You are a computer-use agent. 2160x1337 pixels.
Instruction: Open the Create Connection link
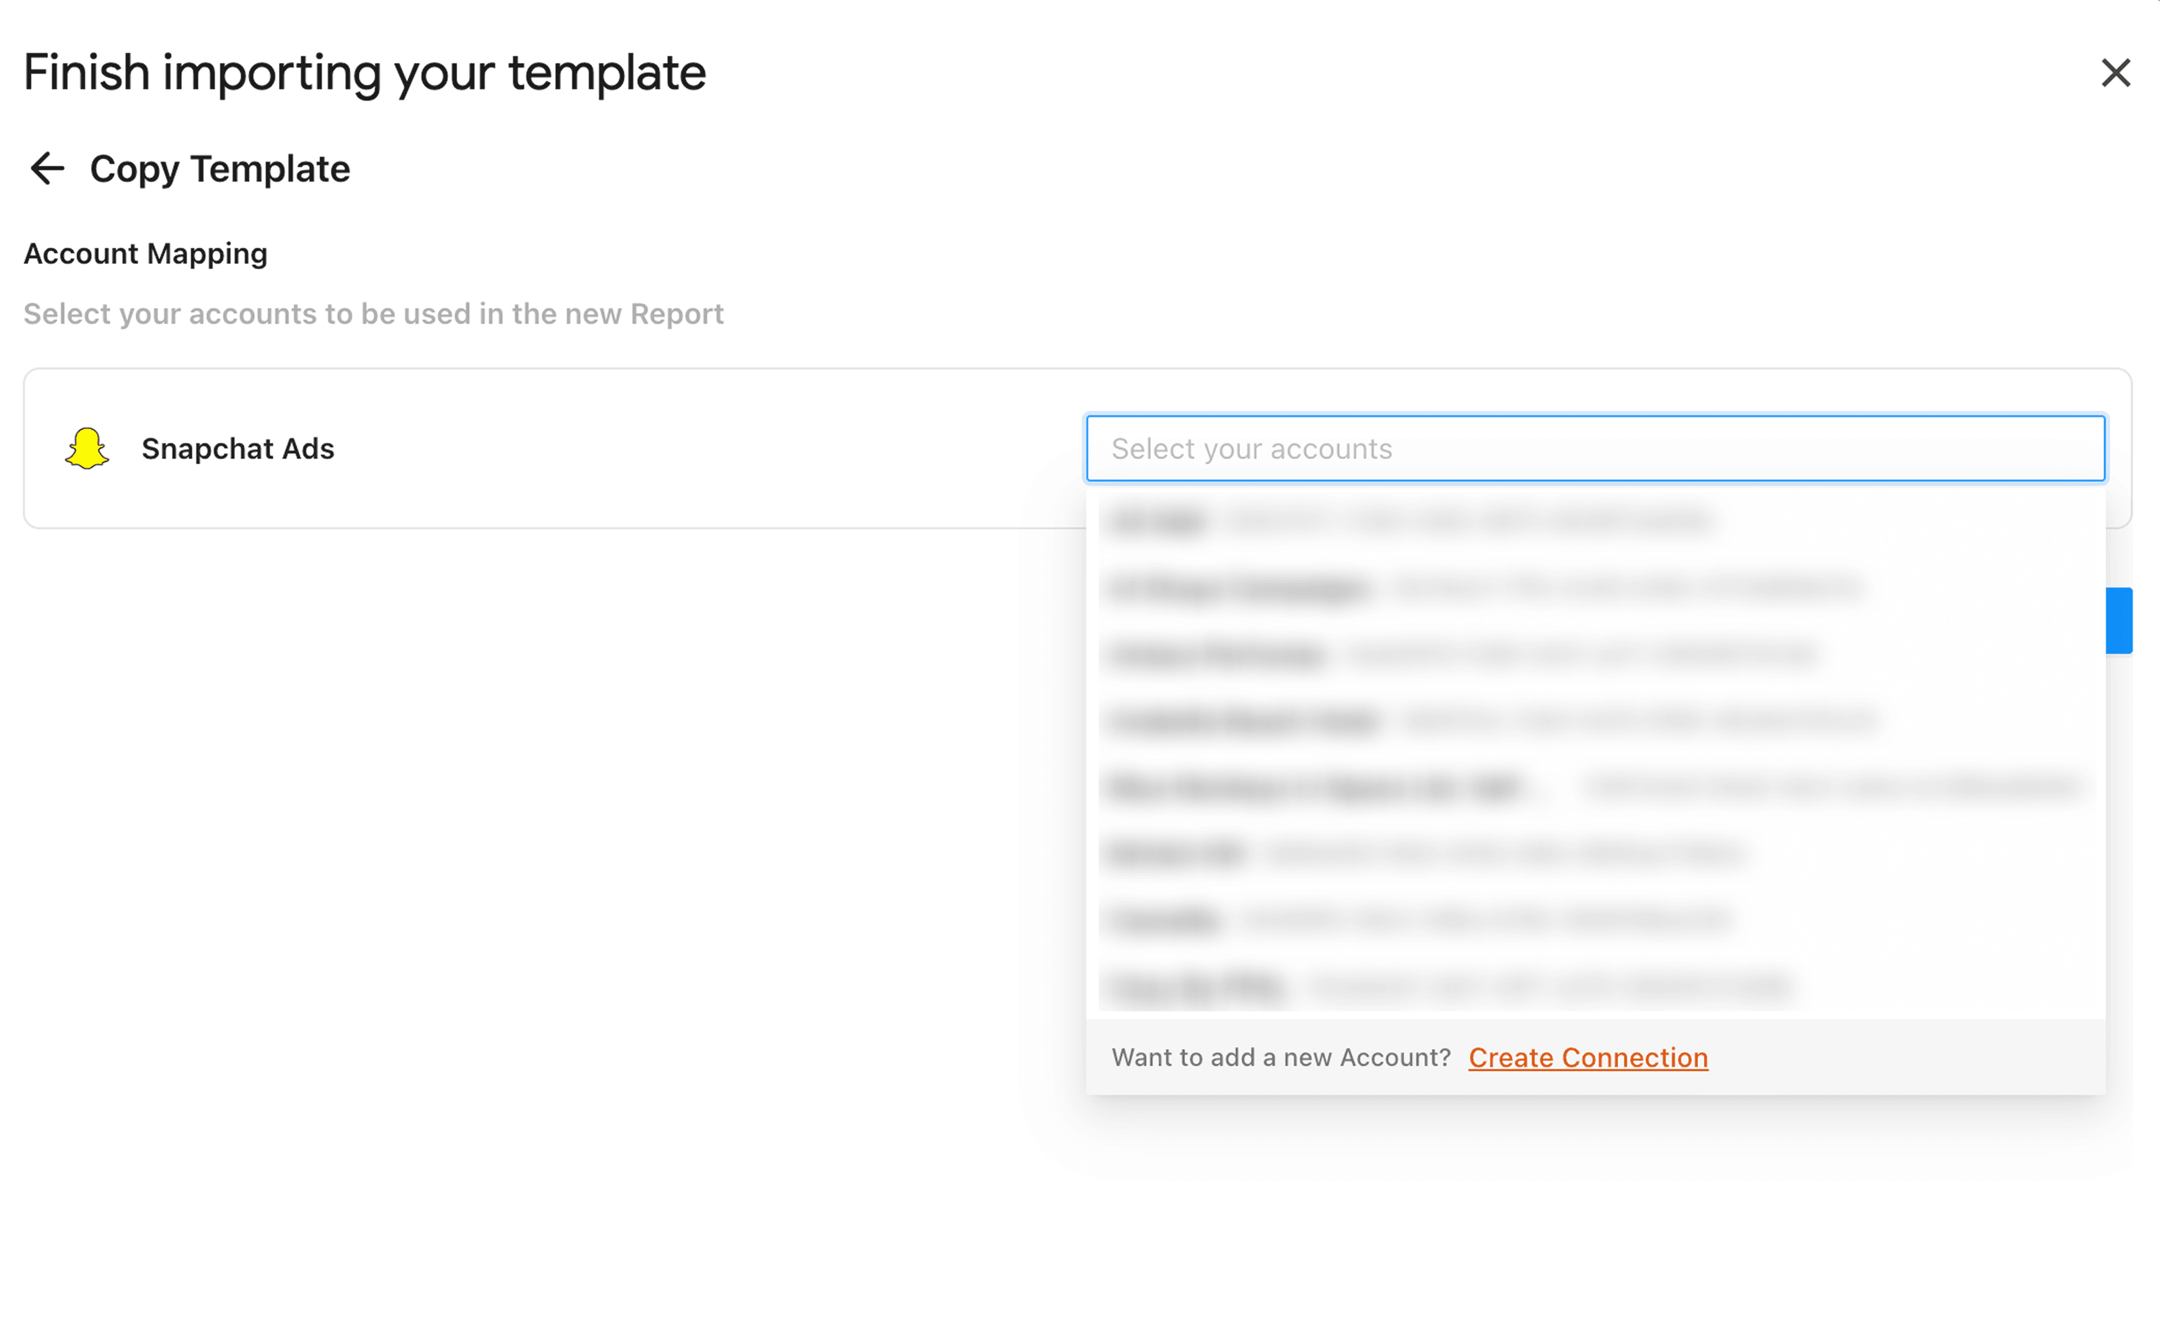(x=1588, y=1056)
